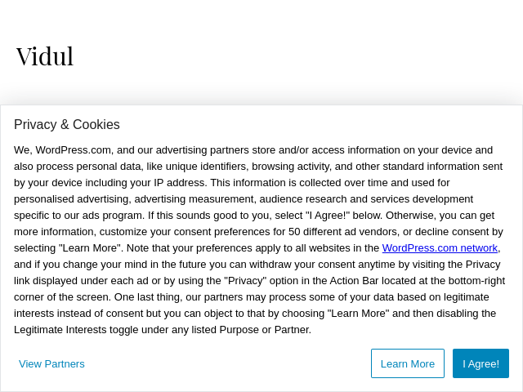Open the WordPress.com network link

tap(440, 248)
